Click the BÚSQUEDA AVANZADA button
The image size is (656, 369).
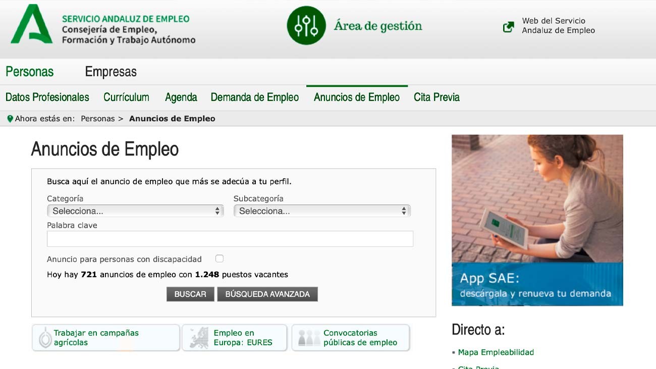pyautogui.click(x=267, y=294)
